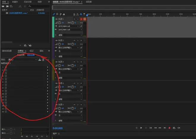Solo track 轨道 3 with S button
This screenshot has height=139, width=196.
78,62
